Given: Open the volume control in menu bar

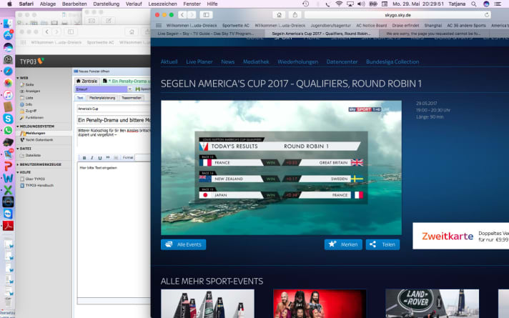Looking at the screenshot, I should [x=361, y=4].
